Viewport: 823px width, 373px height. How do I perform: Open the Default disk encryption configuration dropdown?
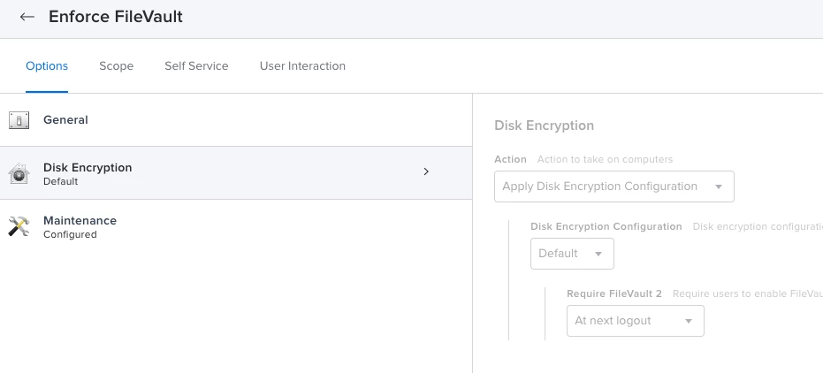572,254
